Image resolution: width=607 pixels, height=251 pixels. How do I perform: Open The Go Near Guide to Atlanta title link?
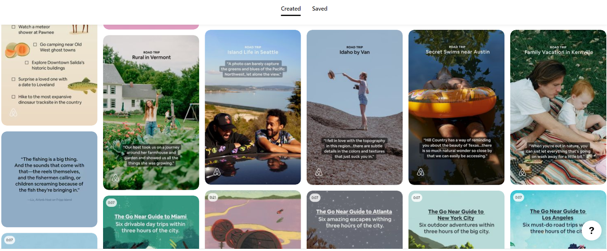point(354,212)
